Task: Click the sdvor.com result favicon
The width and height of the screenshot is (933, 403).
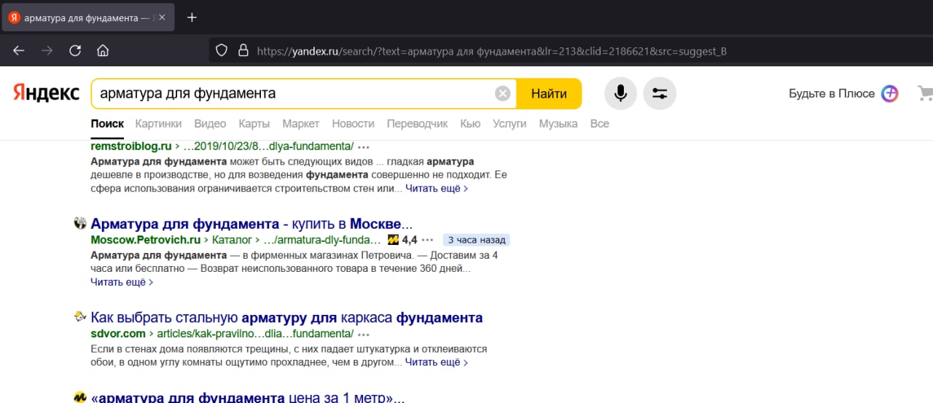Action: click(80, 317)
